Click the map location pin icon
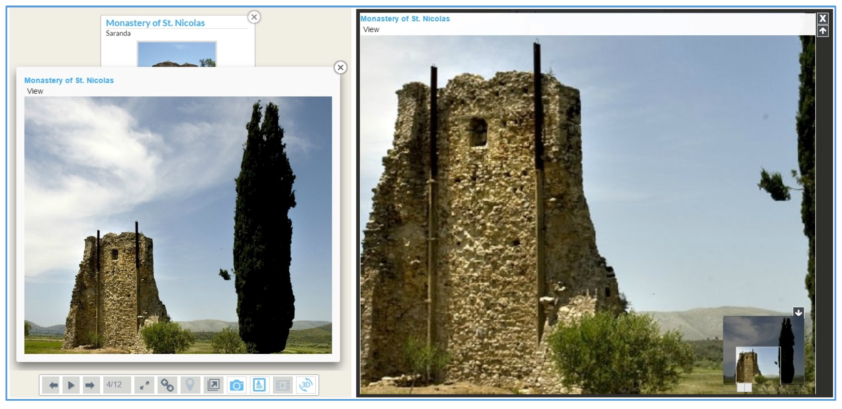The width and height of the screenshot is (842, 409). coord(190,385)
